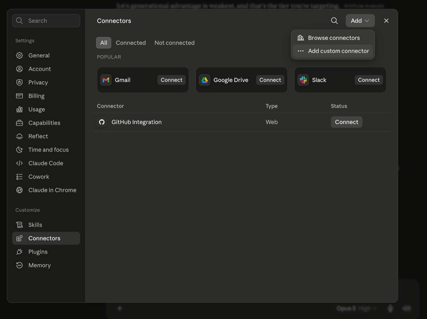Viewport: 427px width, 319px height.
Task: Open the Billing settings section
Action: pyautogui.click(x=46, y=96)
